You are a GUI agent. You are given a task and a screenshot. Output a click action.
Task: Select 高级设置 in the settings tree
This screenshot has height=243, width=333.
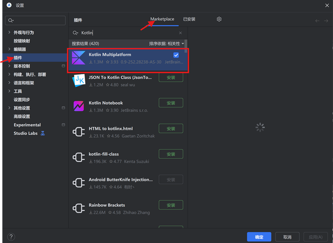pos(22,117)
